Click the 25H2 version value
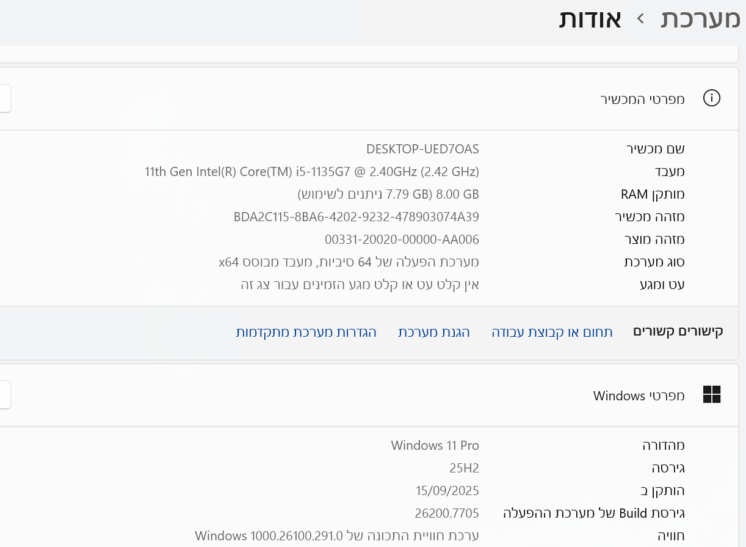746x547 pixels. tap(464, 468)
